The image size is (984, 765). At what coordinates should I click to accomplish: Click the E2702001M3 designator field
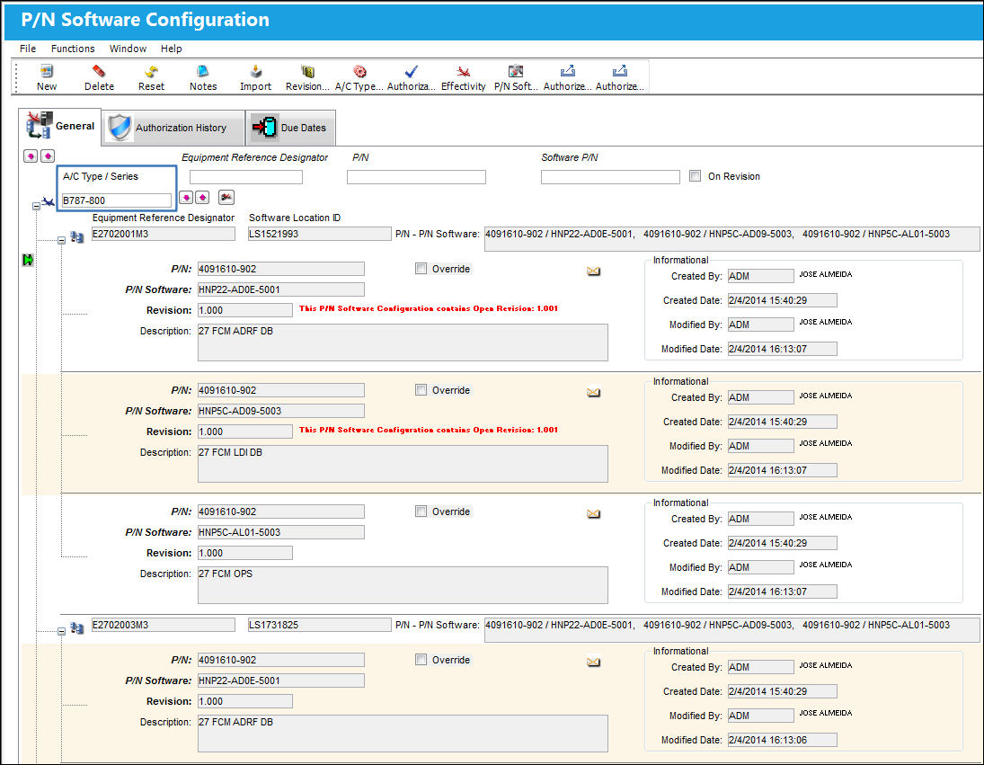164,234
